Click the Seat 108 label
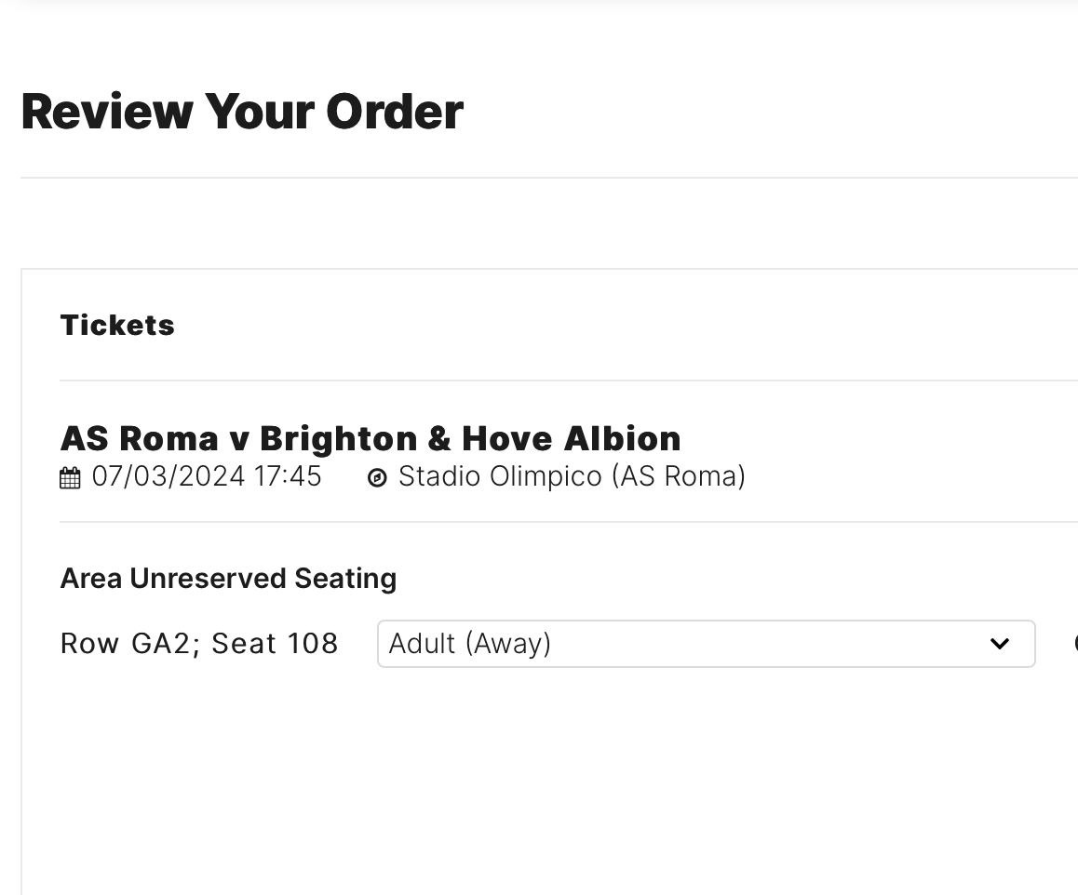 [275, 644]
